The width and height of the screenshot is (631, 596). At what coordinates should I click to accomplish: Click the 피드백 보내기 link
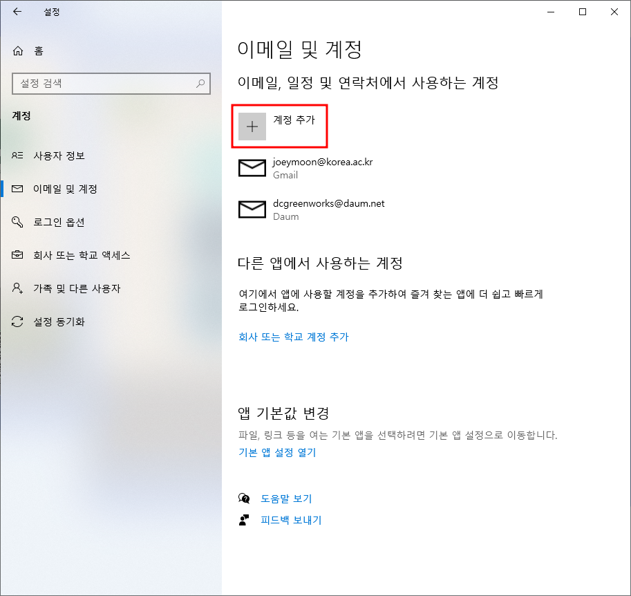[x=291, y=520]
